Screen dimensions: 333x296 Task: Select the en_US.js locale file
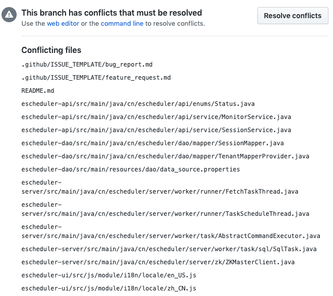109,275
